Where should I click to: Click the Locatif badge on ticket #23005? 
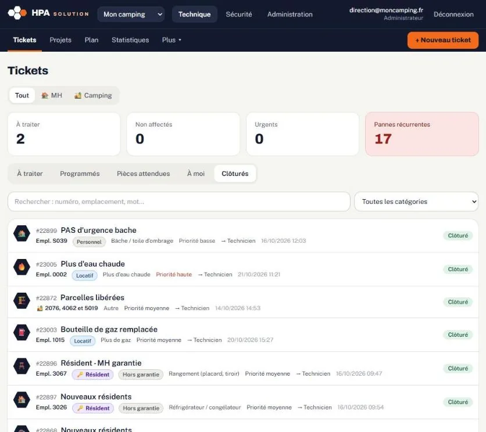85,275
